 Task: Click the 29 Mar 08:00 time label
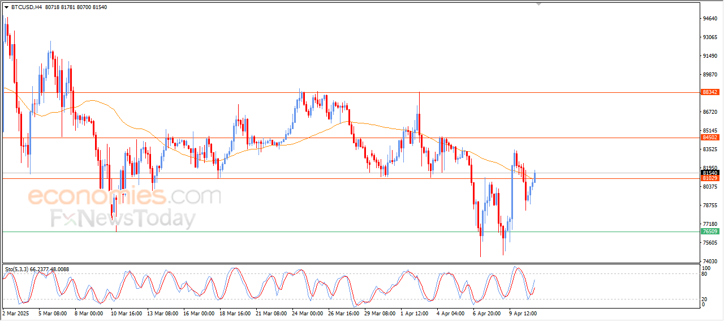(x=380, y=313)
